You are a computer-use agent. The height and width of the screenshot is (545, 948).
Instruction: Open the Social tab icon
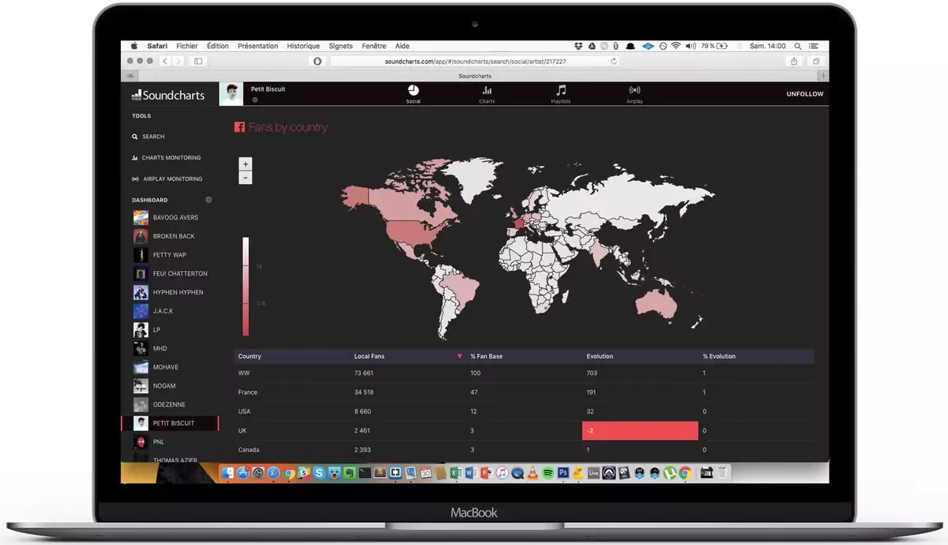[413, 90]
